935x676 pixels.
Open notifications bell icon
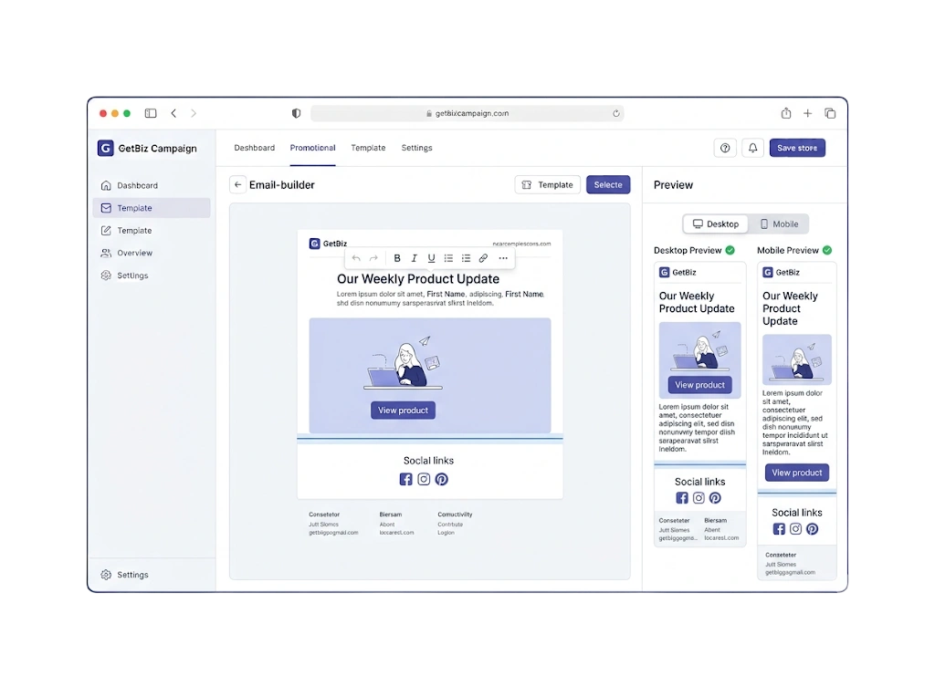(752, 148)
